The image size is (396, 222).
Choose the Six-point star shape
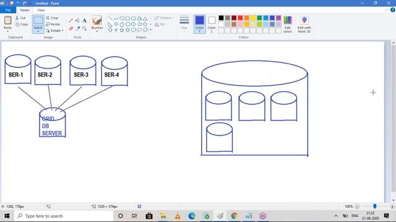[x=127, y=30]
